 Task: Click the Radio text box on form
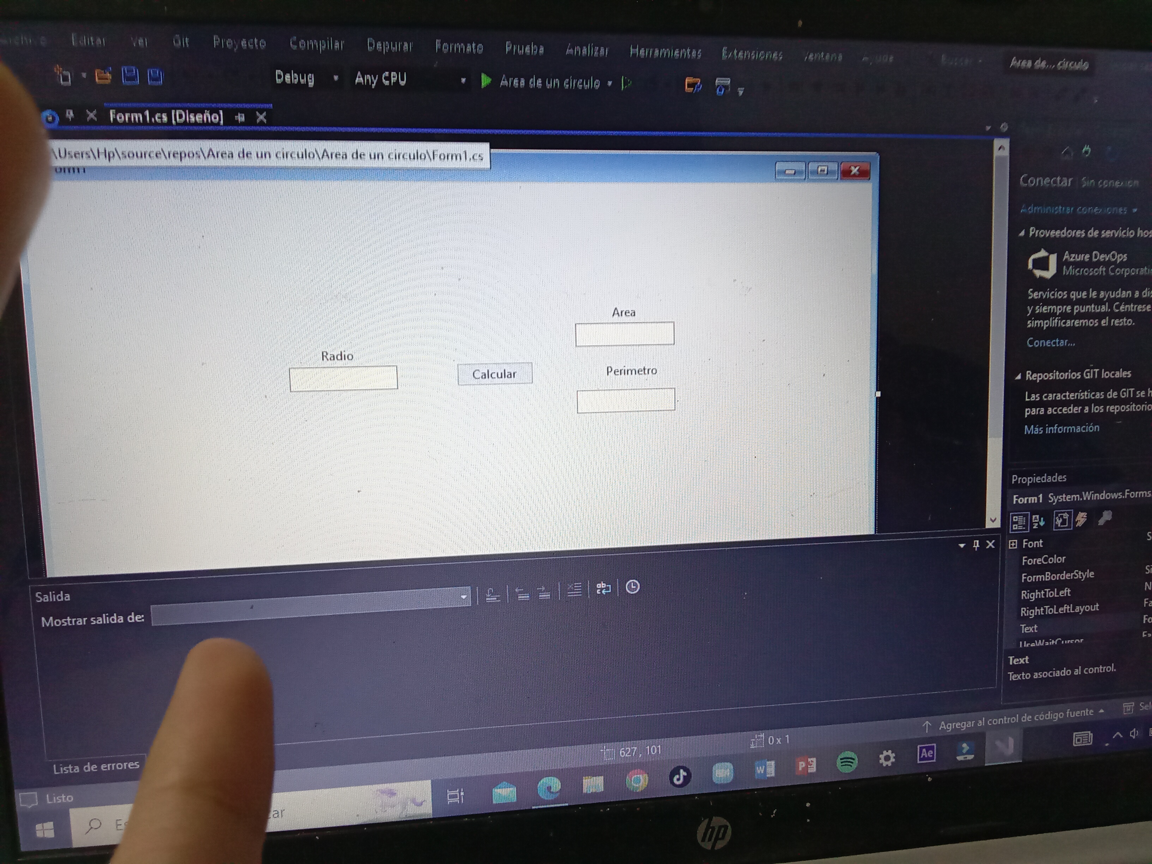[x=343, y=378]
